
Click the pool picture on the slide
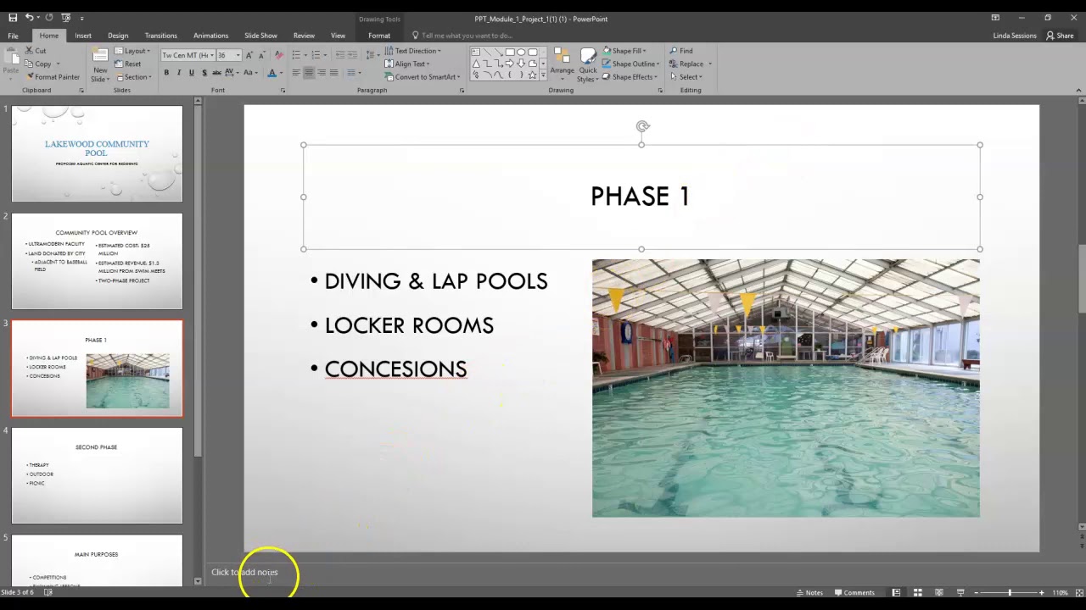[x=786, y=388]
